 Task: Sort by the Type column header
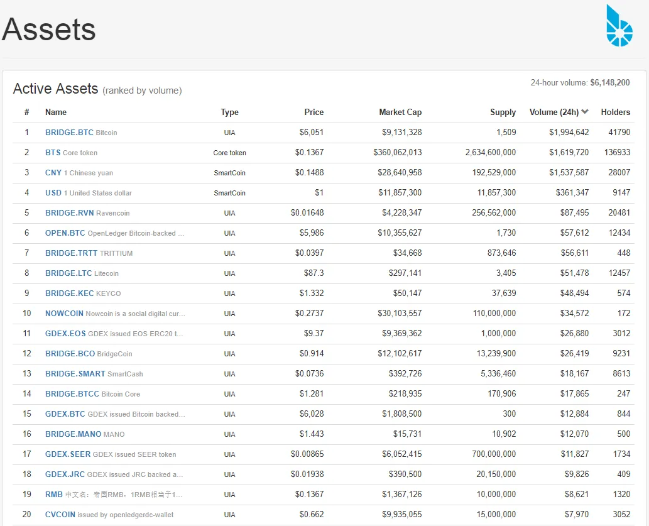[230, 112]
